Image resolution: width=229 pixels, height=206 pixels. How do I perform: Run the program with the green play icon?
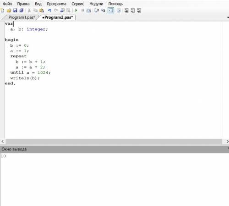[x=76, y=11]
